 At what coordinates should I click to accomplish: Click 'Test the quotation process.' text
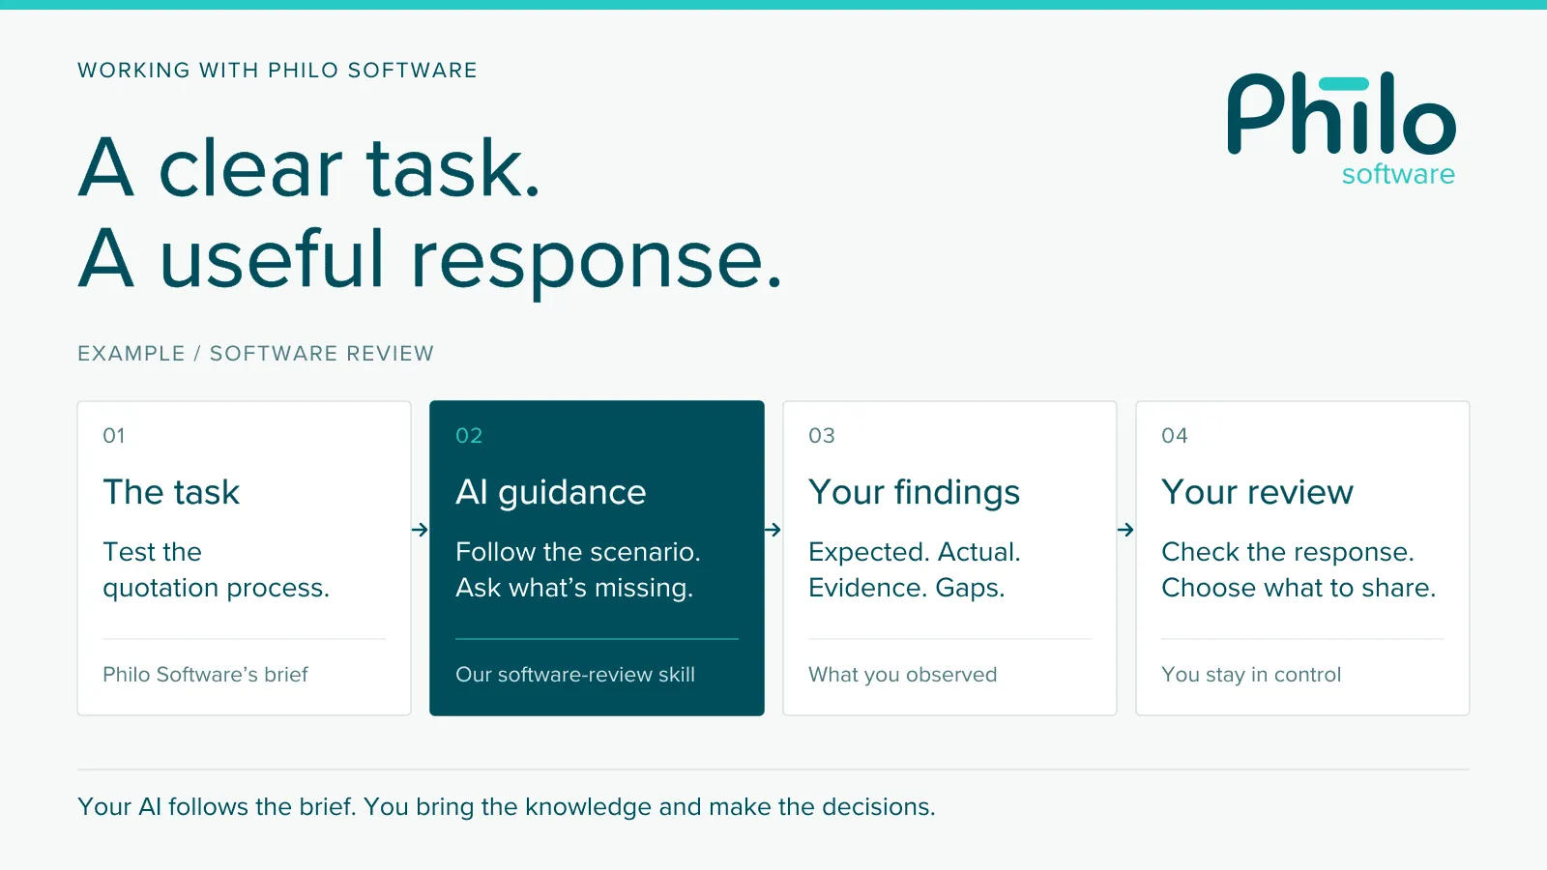pos(217,569)
